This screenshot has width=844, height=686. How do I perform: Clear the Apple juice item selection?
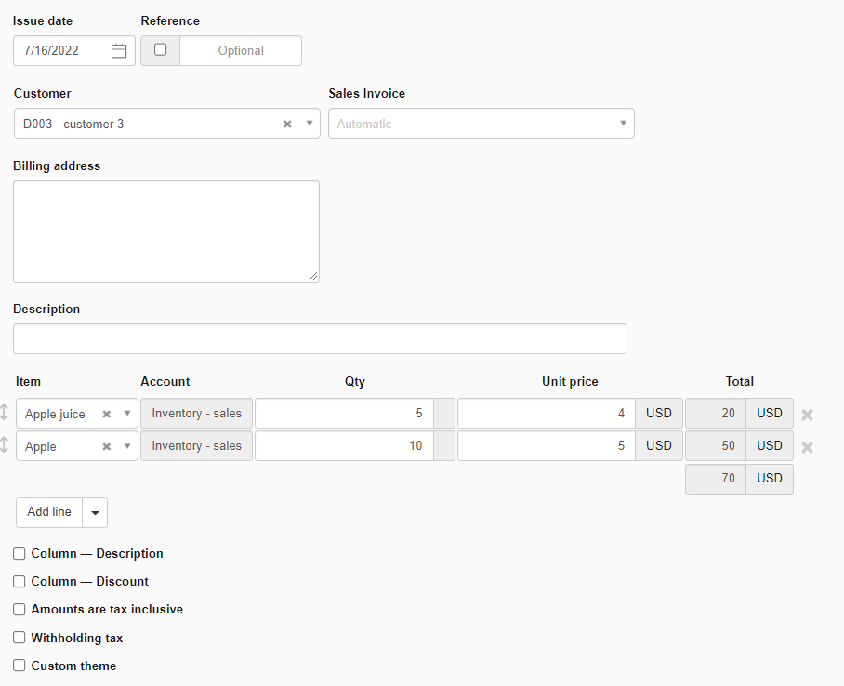click(106, 415)
